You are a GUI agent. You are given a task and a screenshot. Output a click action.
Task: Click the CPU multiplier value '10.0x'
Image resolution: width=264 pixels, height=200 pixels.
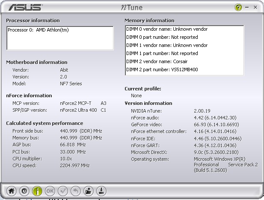tap(66, 159)
